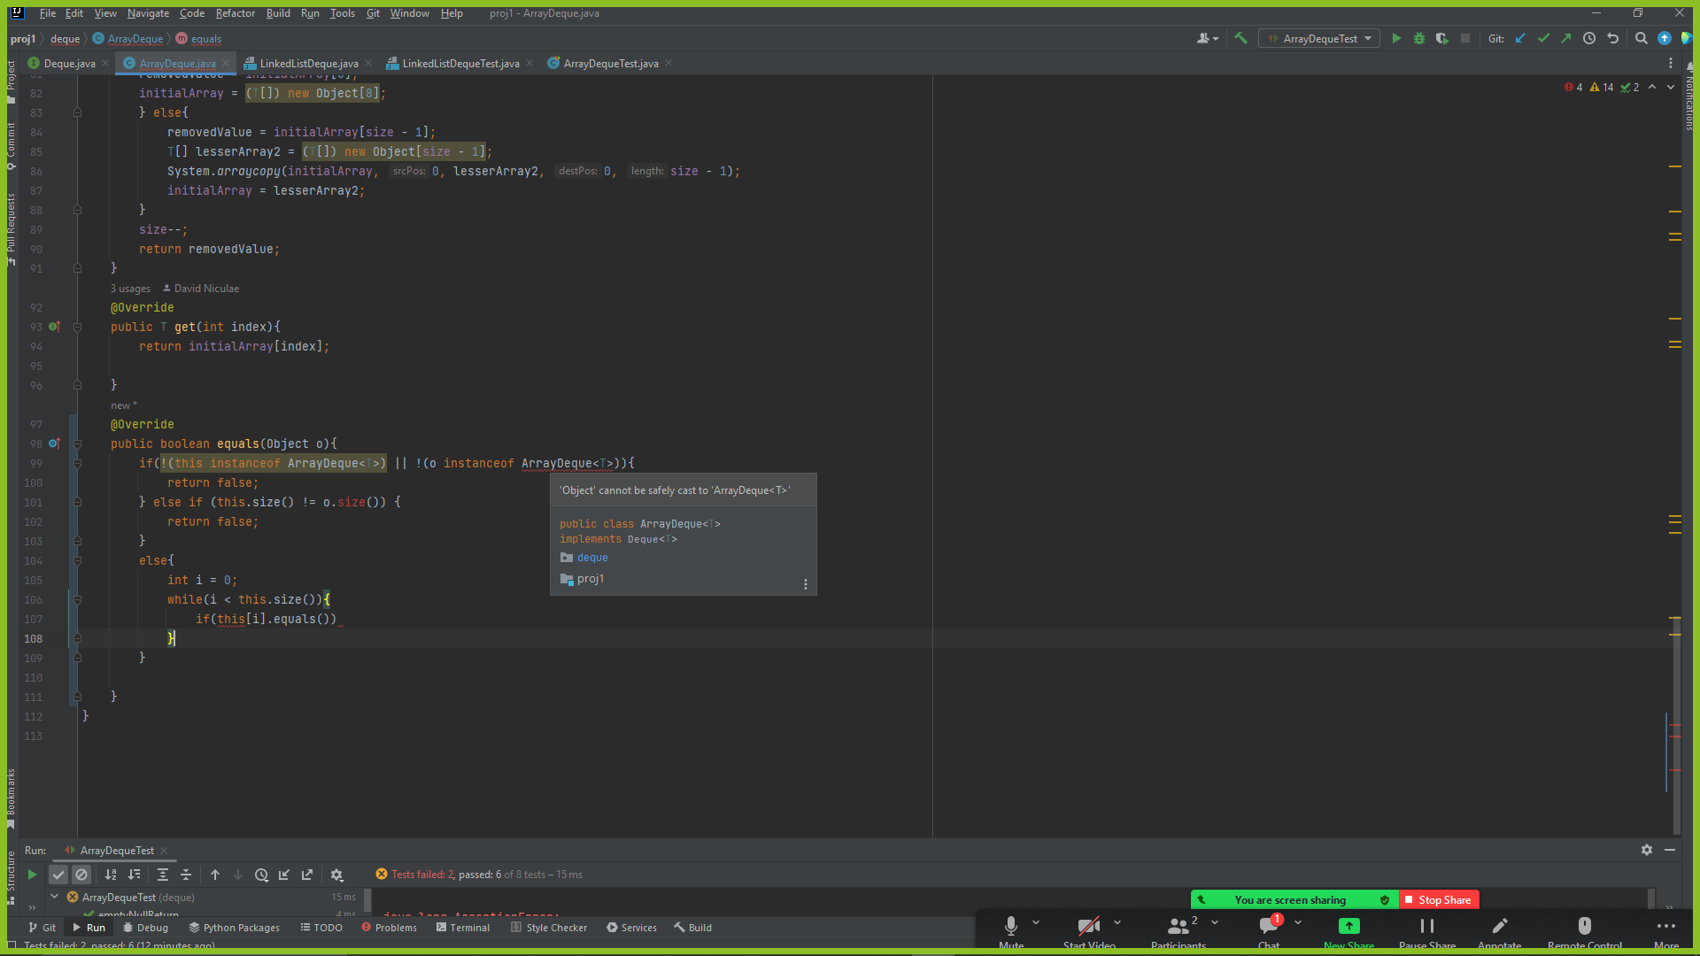Image resolution: width=1700 pixels, height=956 pixels.
Task: Toggle the Show Ignored tests filter
Action: click(81, 875)
